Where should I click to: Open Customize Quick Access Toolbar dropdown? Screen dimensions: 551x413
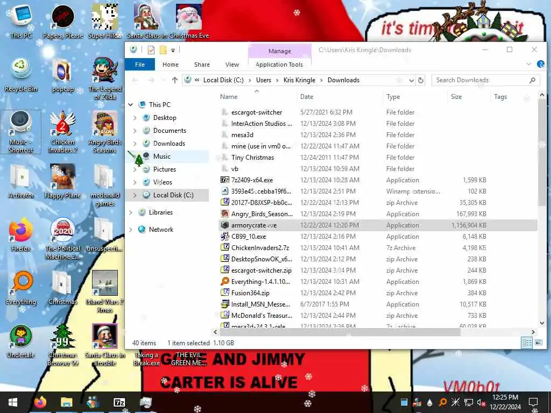point(173,51)
